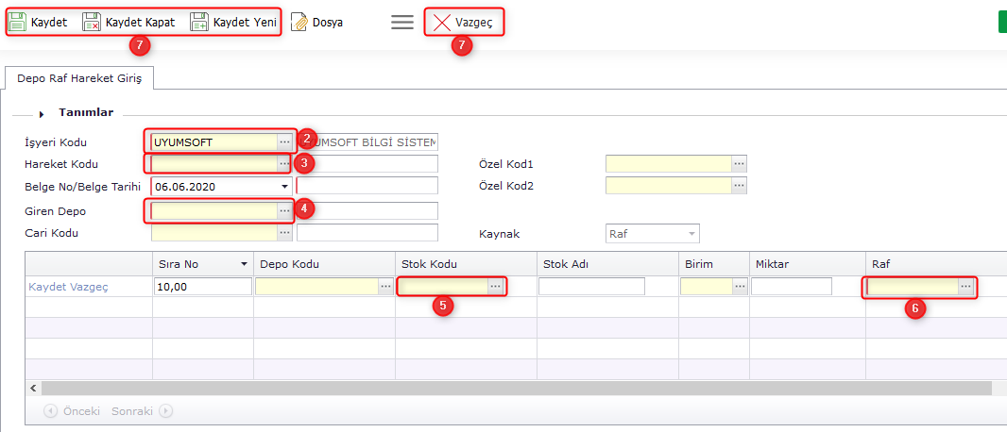Click the Miktar input field in grid
This screenshot has width=1007, height=432.
(x=791, y=286)
